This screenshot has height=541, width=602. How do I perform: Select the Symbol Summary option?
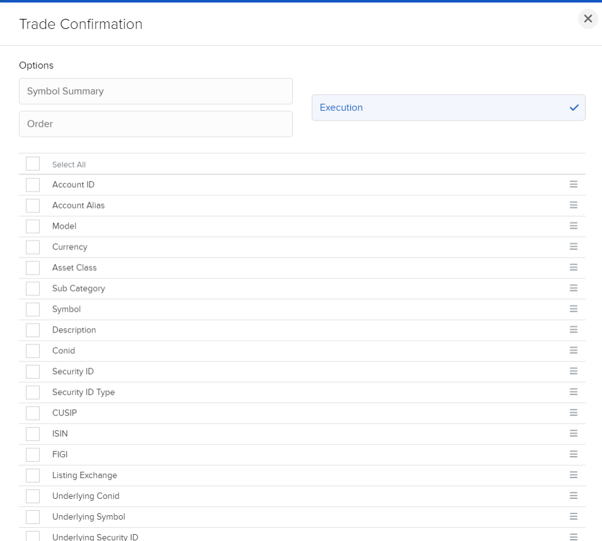coord(156,91)
